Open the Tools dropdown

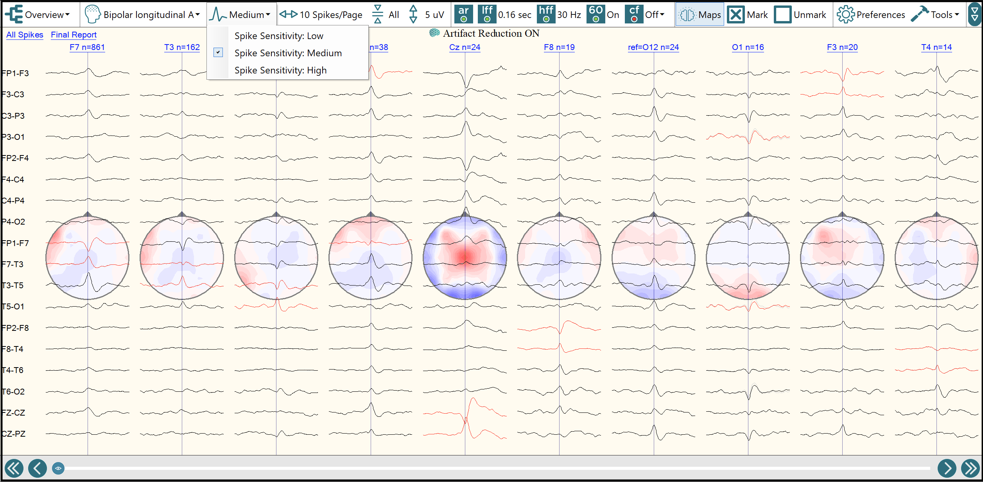[945, 15]
